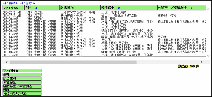Select the row for file 008-15.pdf
The width and height of the screenshot is (212, 97).
point(104,43)
